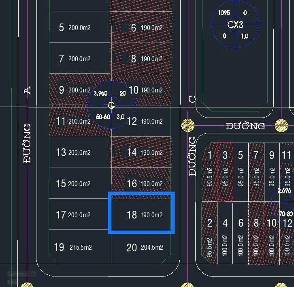Image resolution: width=294 pixels, height=287 pixels.
Task: Select yellow hatched circle right of horizontal ĐƯỜNG
Action: (281, 126)
